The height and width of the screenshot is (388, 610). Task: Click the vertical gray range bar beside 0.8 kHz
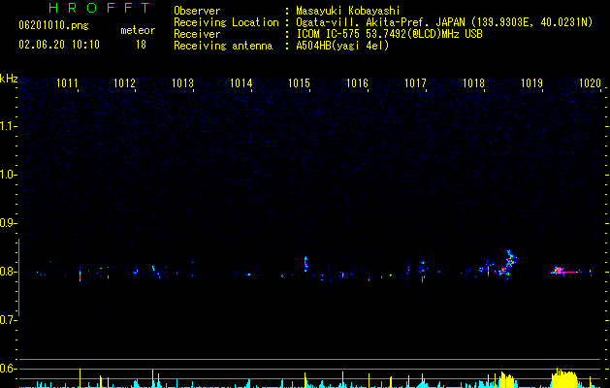pyautogui.click(x=18, y=277)
